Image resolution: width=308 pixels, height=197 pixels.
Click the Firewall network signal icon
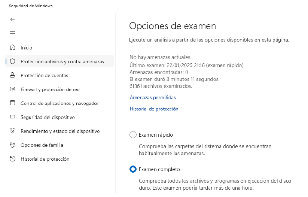[x=12, y=90]
